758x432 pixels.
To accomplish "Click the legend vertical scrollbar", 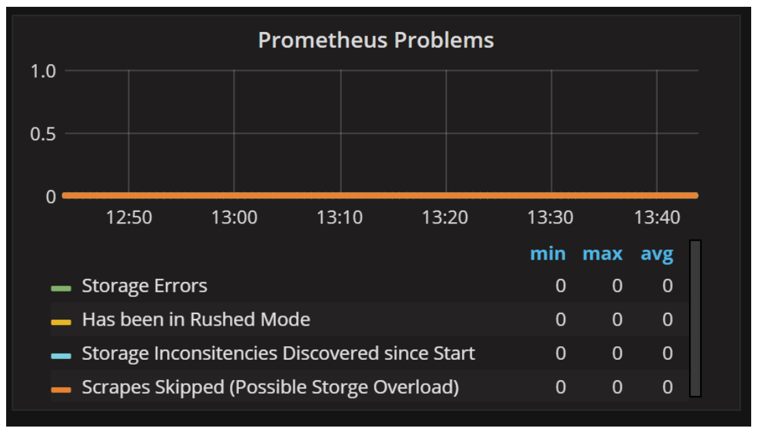I will [695, 318].
